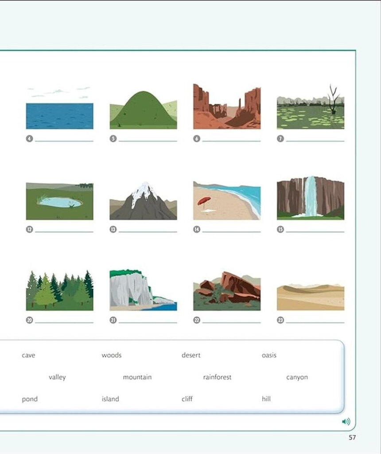Select the red rocks picture numbered 22
The image size is (381, 454).
pos(227,291)
